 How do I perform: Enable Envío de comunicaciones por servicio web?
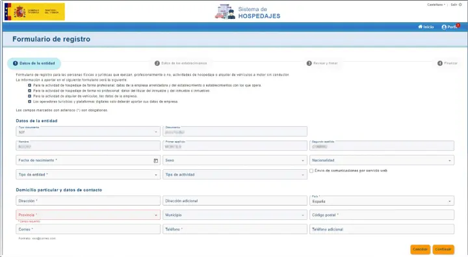tap(311, 170)
